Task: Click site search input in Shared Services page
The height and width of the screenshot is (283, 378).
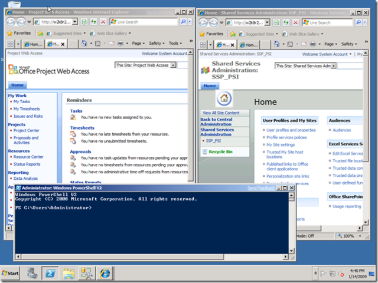Action: point(350,66)
